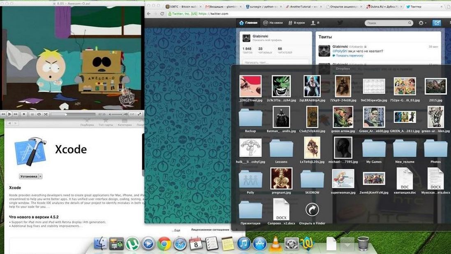The height and width of the screenshot is (254, 451).
Task: Click Glabinski profile avatar on Twitter
Action: (x=247, y=38)
